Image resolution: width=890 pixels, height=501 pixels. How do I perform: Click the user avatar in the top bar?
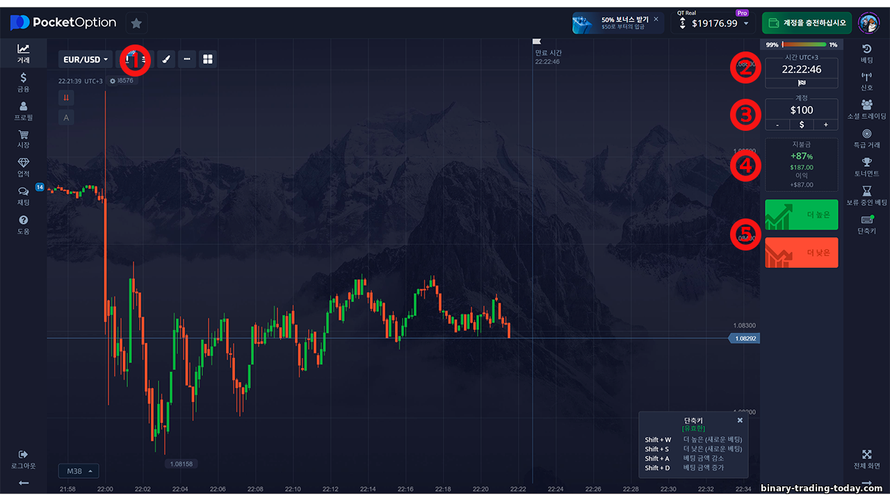coord(868,23)
